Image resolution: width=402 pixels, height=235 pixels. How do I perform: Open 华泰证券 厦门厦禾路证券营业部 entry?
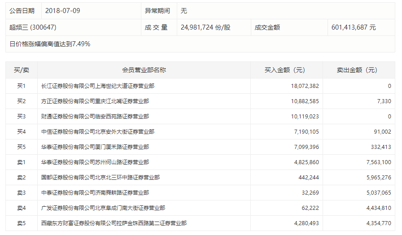(x=95, y=147)
